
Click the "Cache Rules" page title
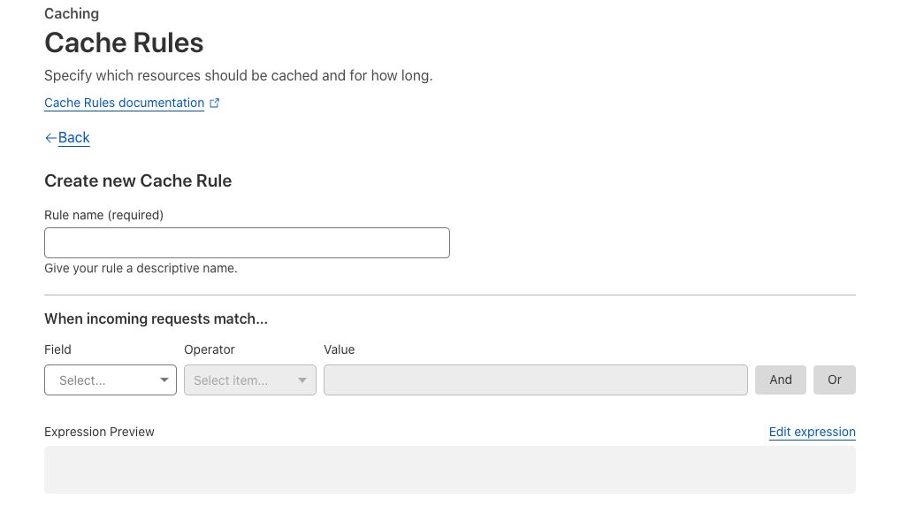click(x=124, y=42)
